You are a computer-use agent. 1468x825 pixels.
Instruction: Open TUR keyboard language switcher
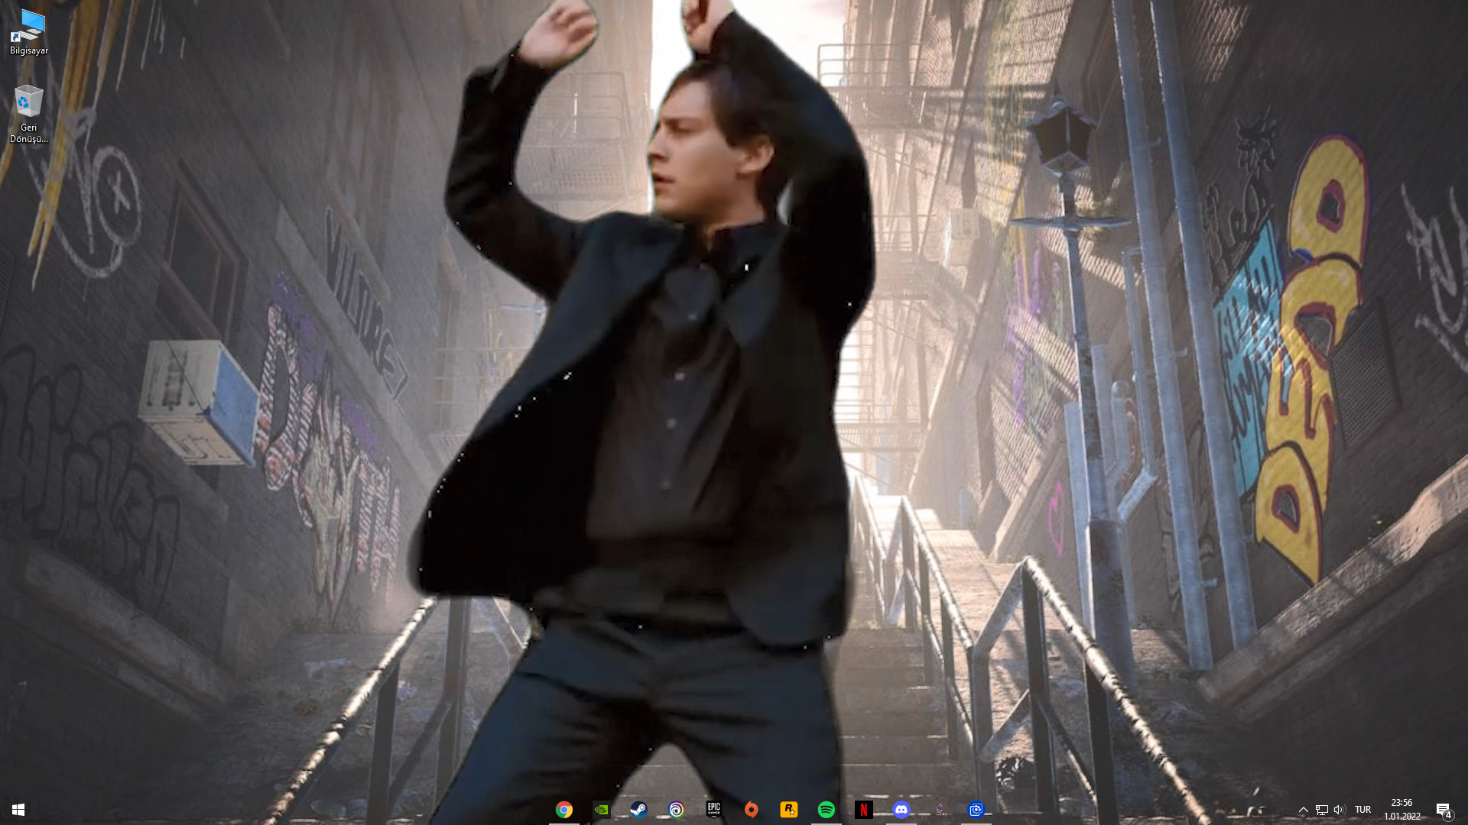[x=1362, y=810]
